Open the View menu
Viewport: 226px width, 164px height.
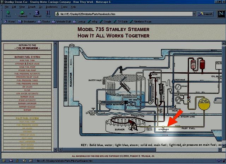pos(22,7)
